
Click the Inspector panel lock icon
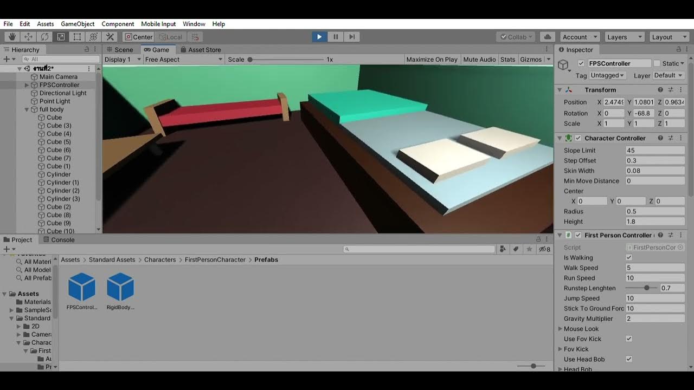pos(679,49)
